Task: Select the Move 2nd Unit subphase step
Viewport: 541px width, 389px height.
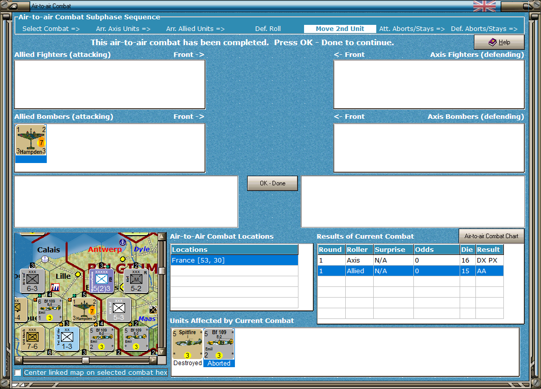Action: click(x=340, y=29)
